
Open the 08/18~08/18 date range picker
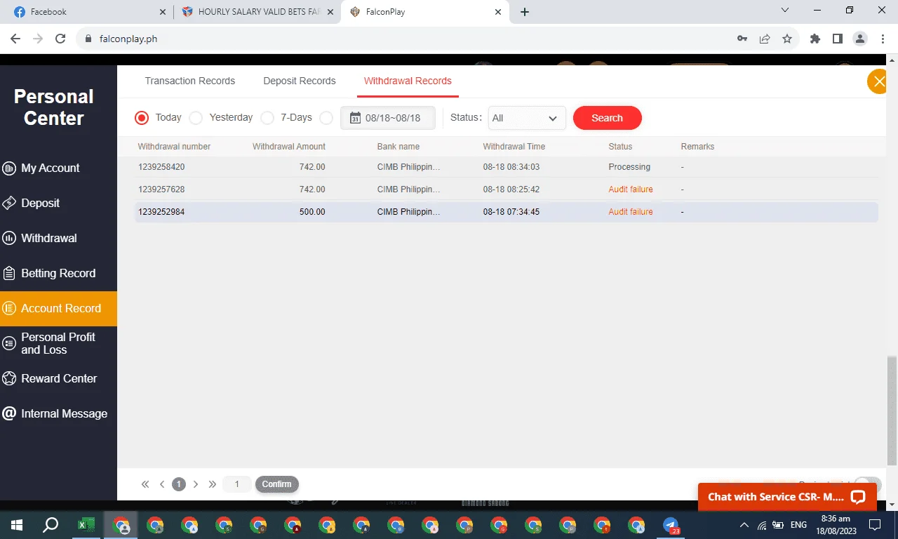point(388,118)
